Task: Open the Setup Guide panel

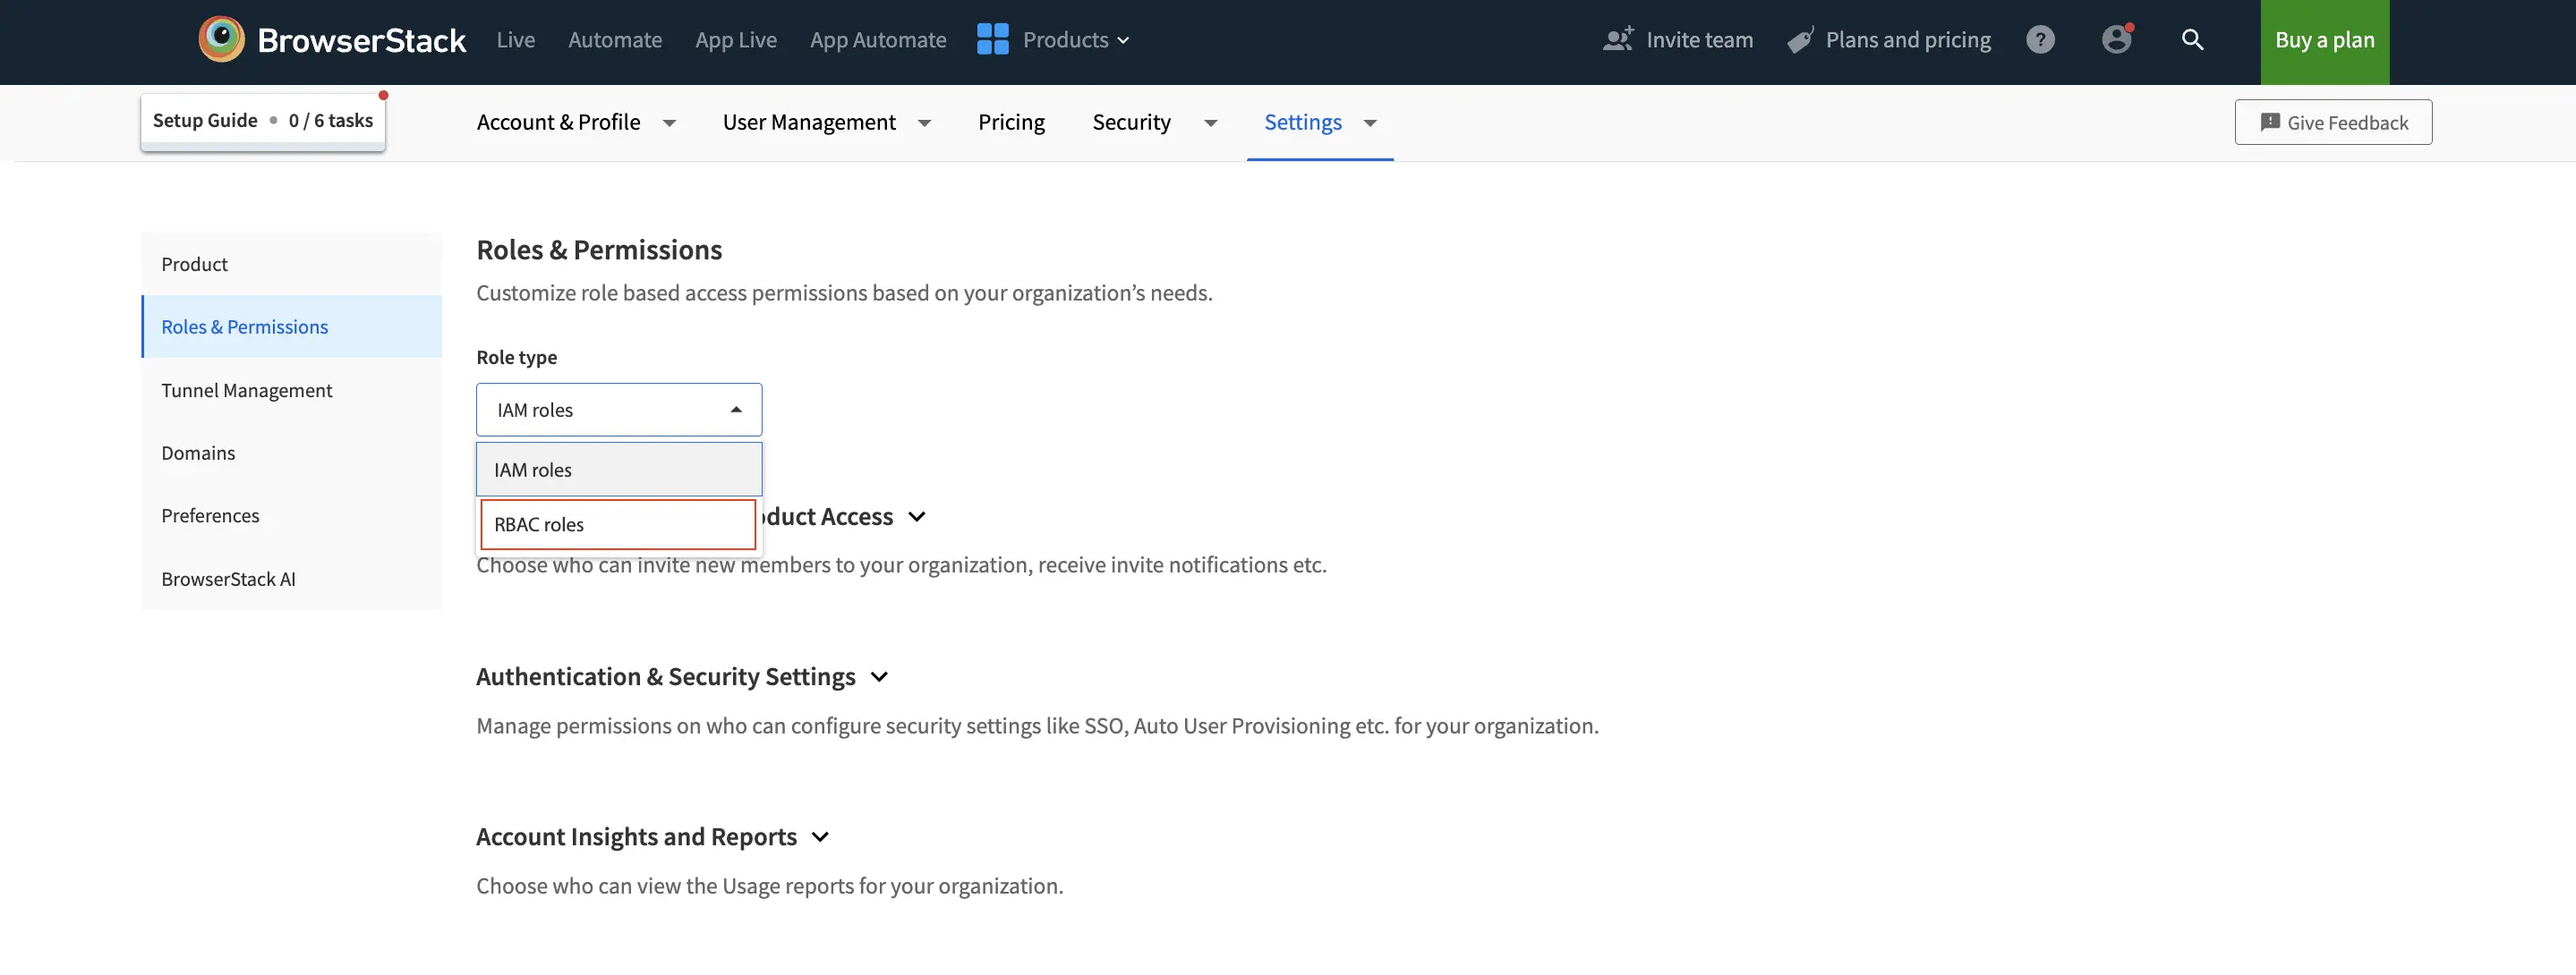Action: click(x=262, y=120)
